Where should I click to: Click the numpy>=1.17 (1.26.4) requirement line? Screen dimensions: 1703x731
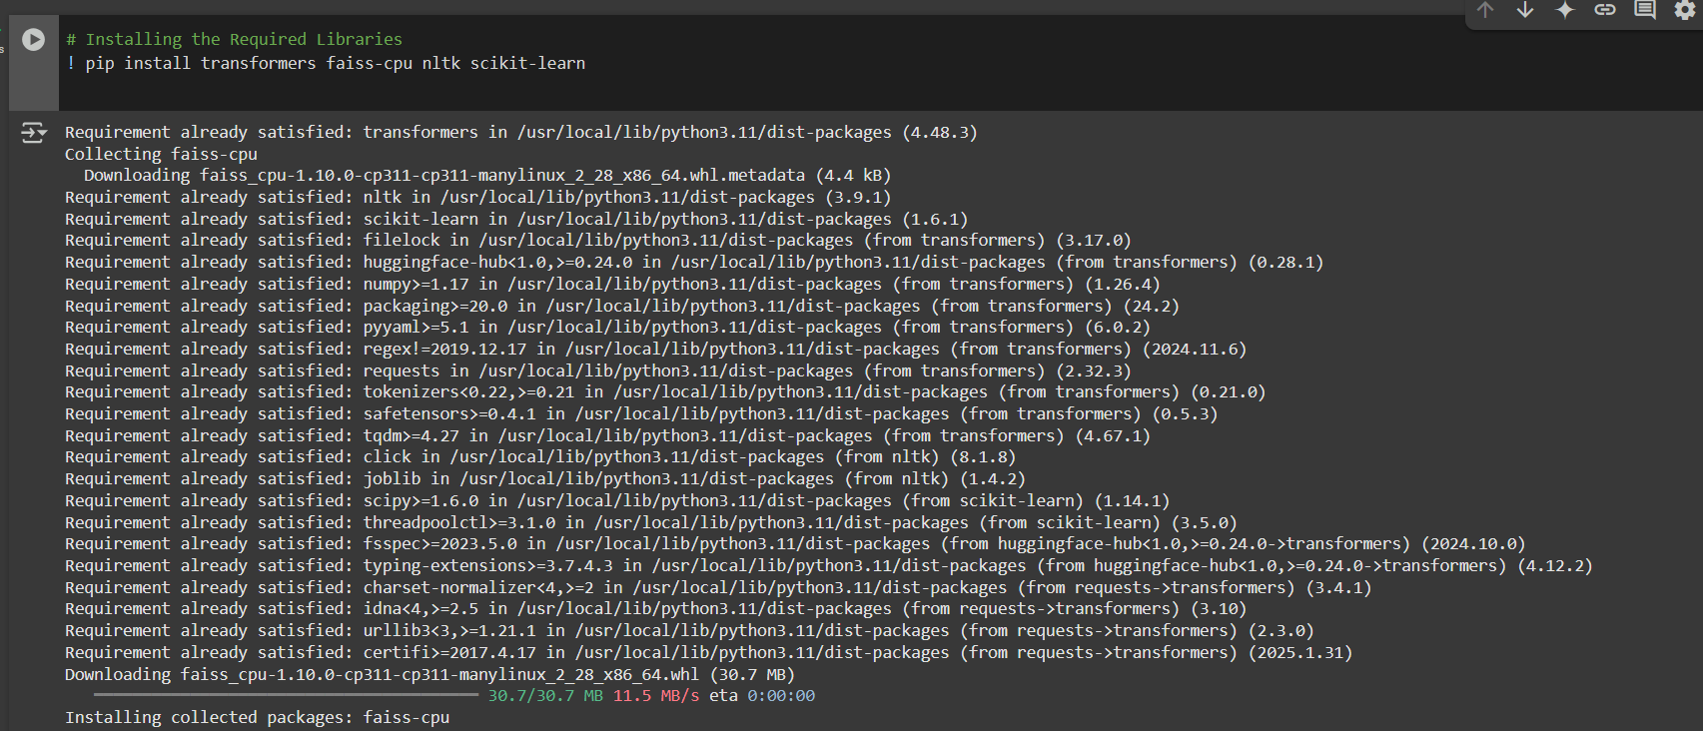pos(612,285)
